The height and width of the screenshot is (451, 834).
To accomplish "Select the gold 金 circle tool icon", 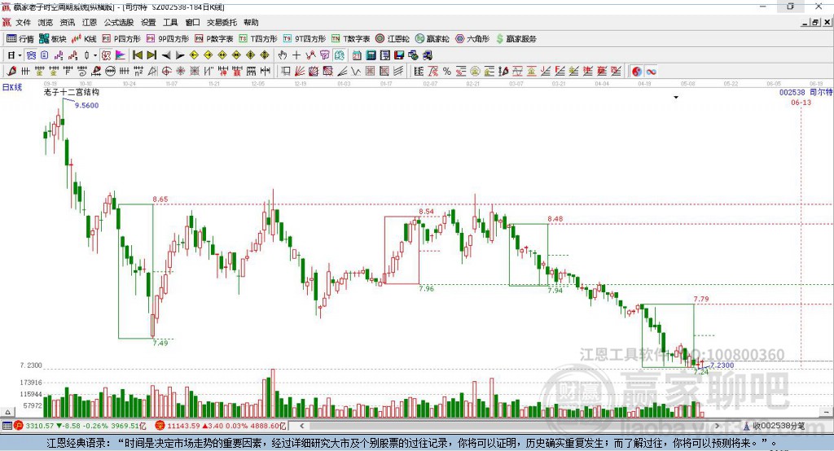I will [475, 71].
